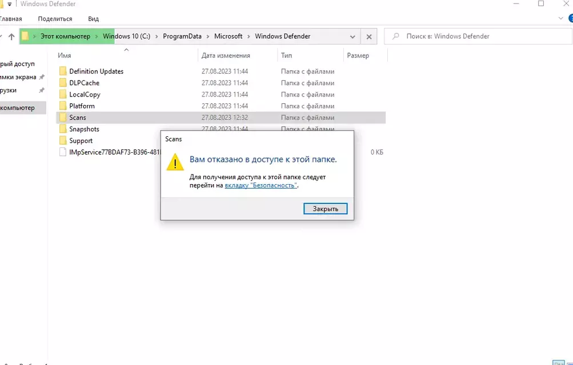Select the LocalCopy folder name
This screenshot has height=365, width=573.
coord(85,95)
